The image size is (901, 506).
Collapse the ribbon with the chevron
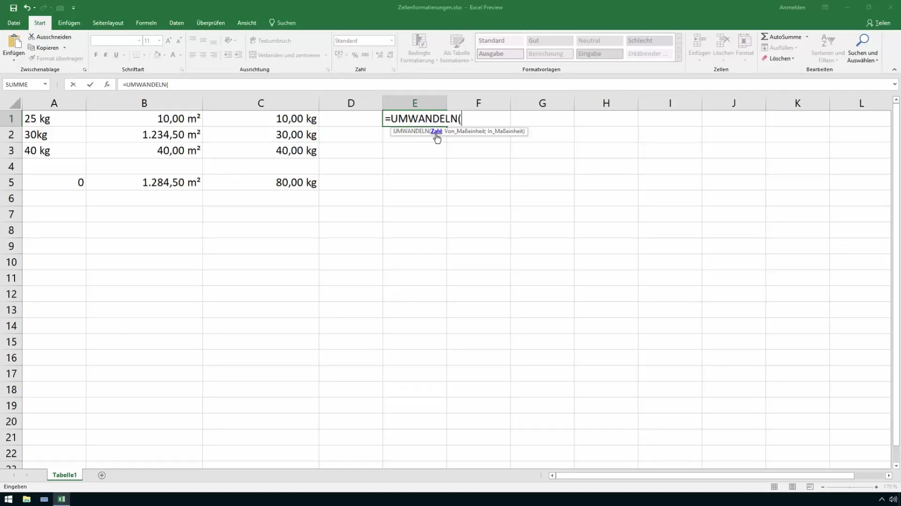point(894,69)
